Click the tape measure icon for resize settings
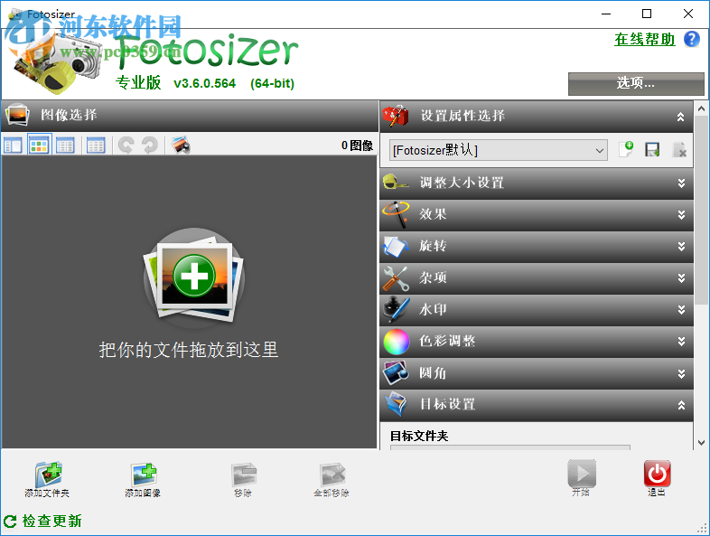 coord(396,183)
